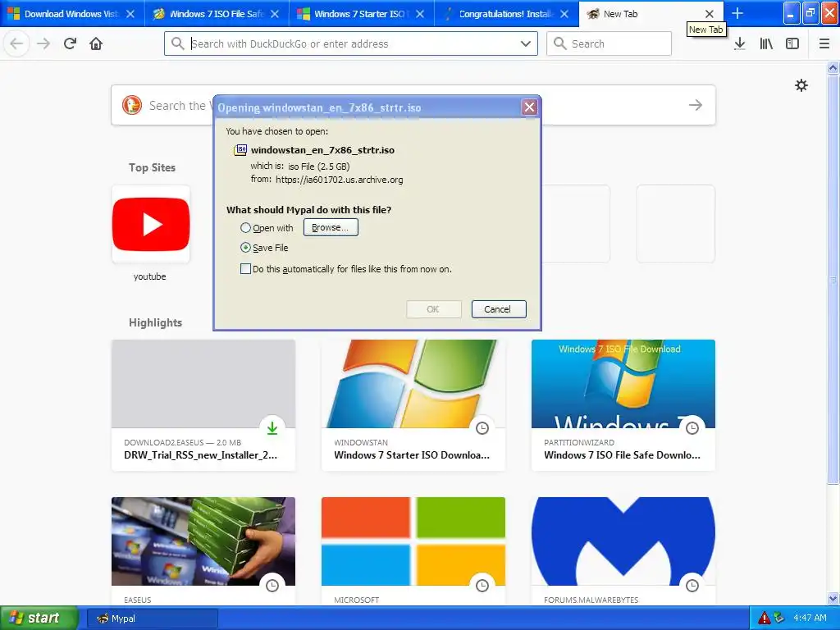Open Windows 7 Starter ISO Download highlight
The height and width of the screenshot is (630, 840).
coord(413,405)
